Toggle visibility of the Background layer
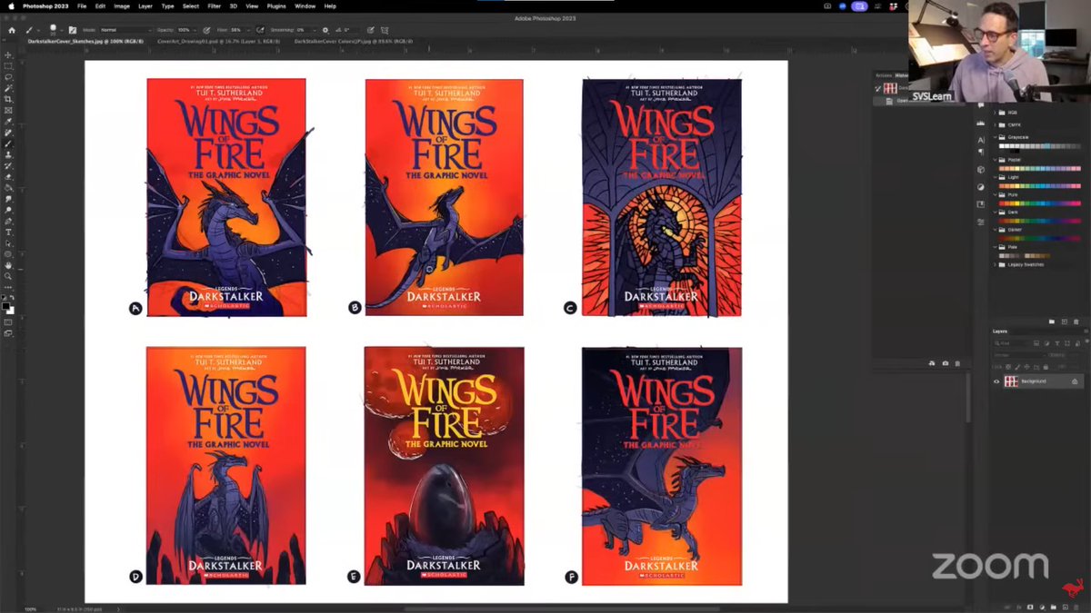This screenshot has height=613, width=1091. (996, 381)
